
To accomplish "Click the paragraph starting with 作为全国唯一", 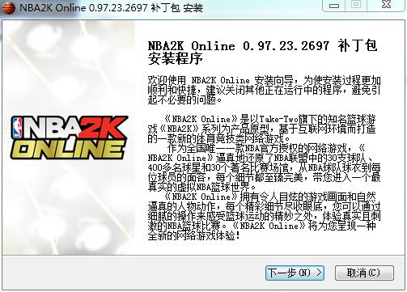I will [264, 167].
